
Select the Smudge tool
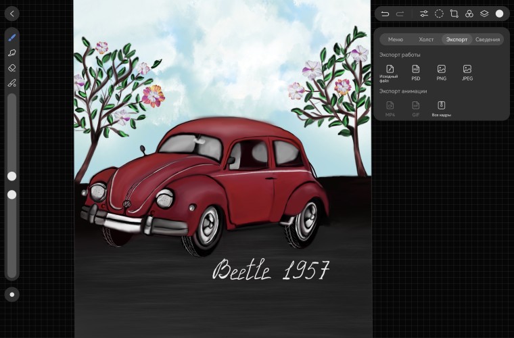click(11, 53)
